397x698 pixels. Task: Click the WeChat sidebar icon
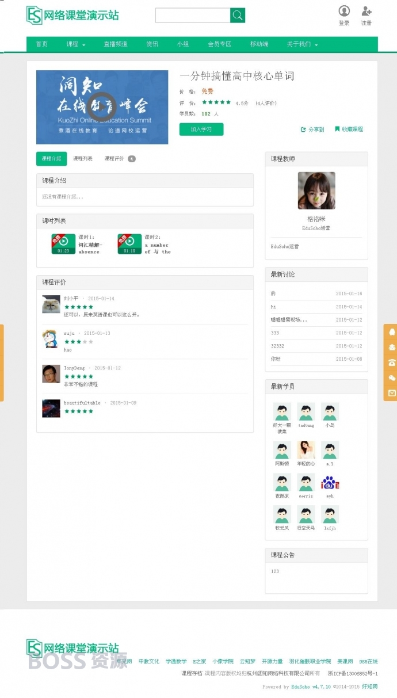392,378
